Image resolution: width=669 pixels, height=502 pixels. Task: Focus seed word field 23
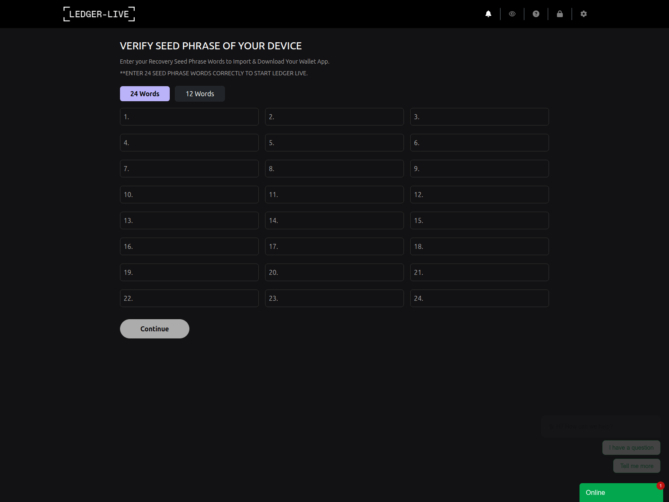334,298
